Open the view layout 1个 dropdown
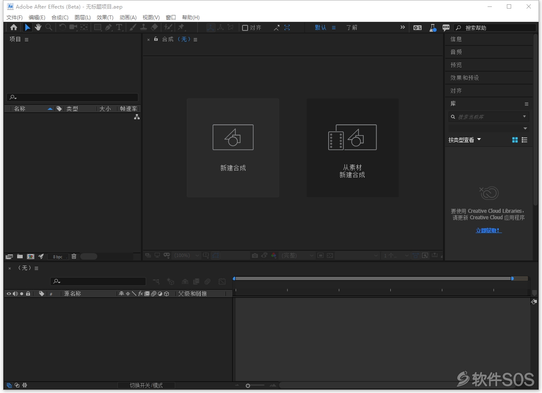Viewport: 542px width, 393px height. 396,255
